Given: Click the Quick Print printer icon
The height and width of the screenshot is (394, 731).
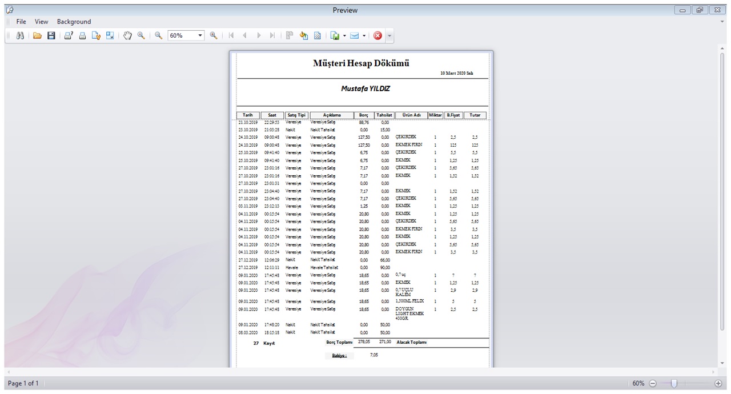Looking at the screenshot, I should click(82, 35).
